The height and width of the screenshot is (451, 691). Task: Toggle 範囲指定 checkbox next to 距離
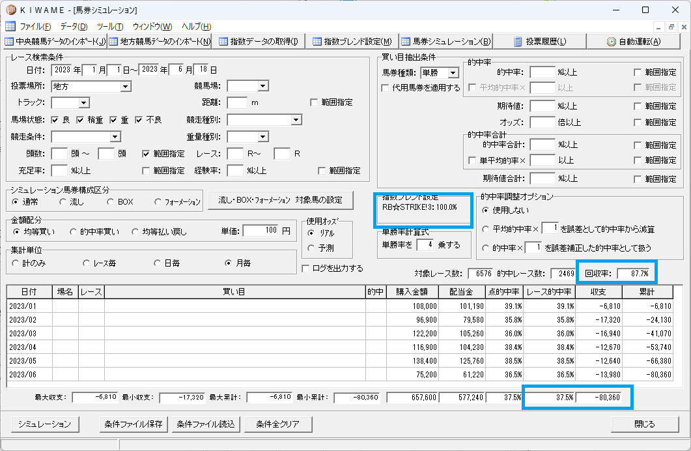pos(314,102)
